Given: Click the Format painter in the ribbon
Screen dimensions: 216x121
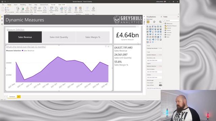Looking at the screenshot, I should pyautogui.click(x=9, y=12).
